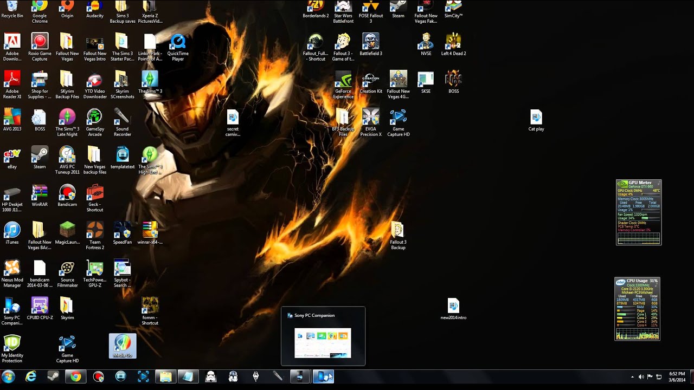Select the My Identity Protection icon
Viewport: 694px width, 390px height.
pos(12,349)
